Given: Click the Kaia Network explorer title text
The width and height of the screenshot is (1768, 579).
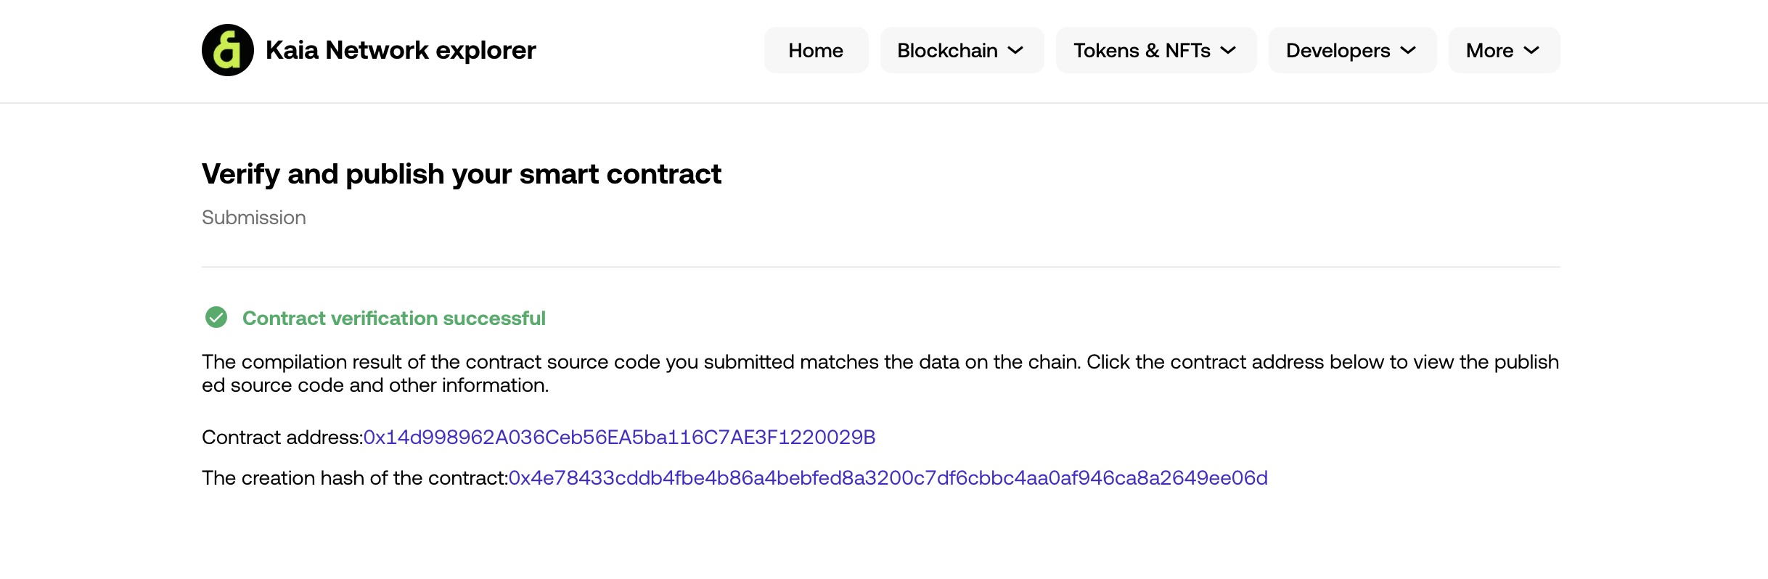Looking at the screenshot, I should 401,50.
